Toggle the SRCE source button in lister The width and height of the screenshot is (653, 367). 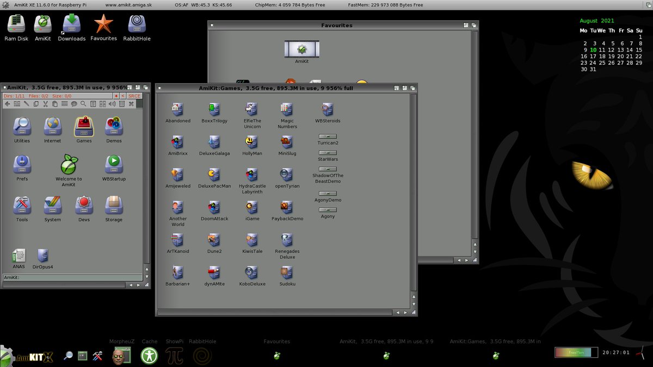coord(134,96)
